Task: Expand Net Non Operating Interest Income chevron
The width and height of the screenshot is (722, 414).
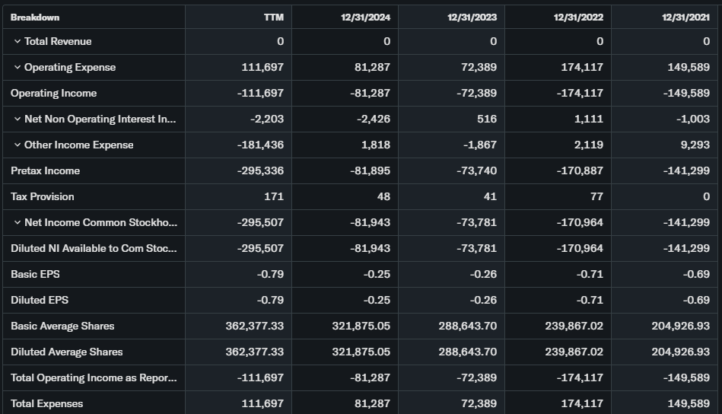Action: point(17,119)
